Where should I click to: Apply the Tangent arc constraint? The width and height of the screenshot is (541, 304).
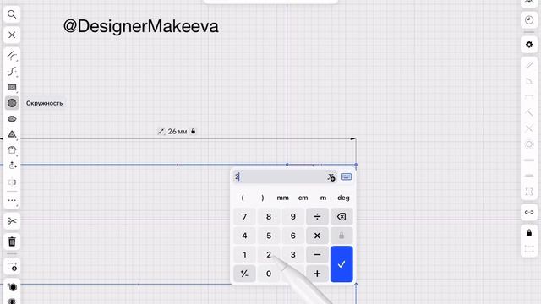[529, 81]
